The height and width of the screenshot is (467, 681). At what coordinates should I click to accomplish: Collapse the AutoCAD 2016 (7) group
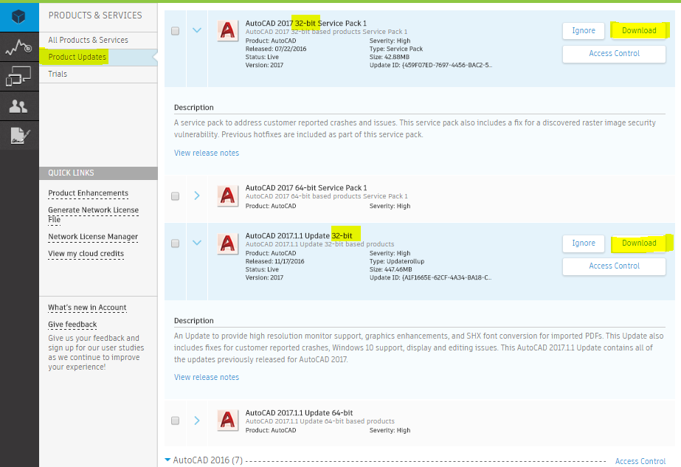click(167, 460)
